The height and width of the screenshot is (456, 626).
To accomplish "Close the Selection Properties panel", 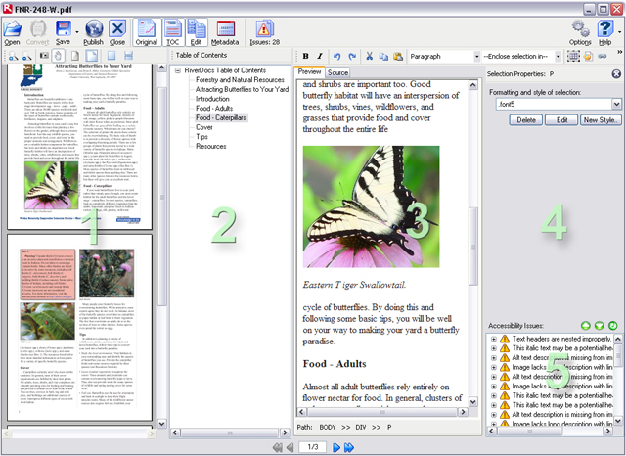I will [616, 73].
